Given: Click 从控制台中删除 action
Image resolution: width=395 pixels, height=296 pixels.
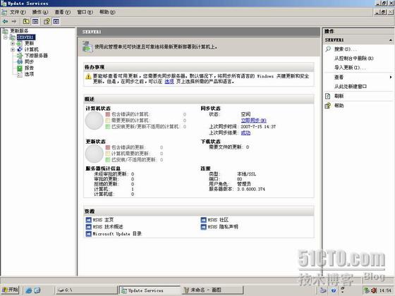Looking at the screenshot, I should pos(353,58).
